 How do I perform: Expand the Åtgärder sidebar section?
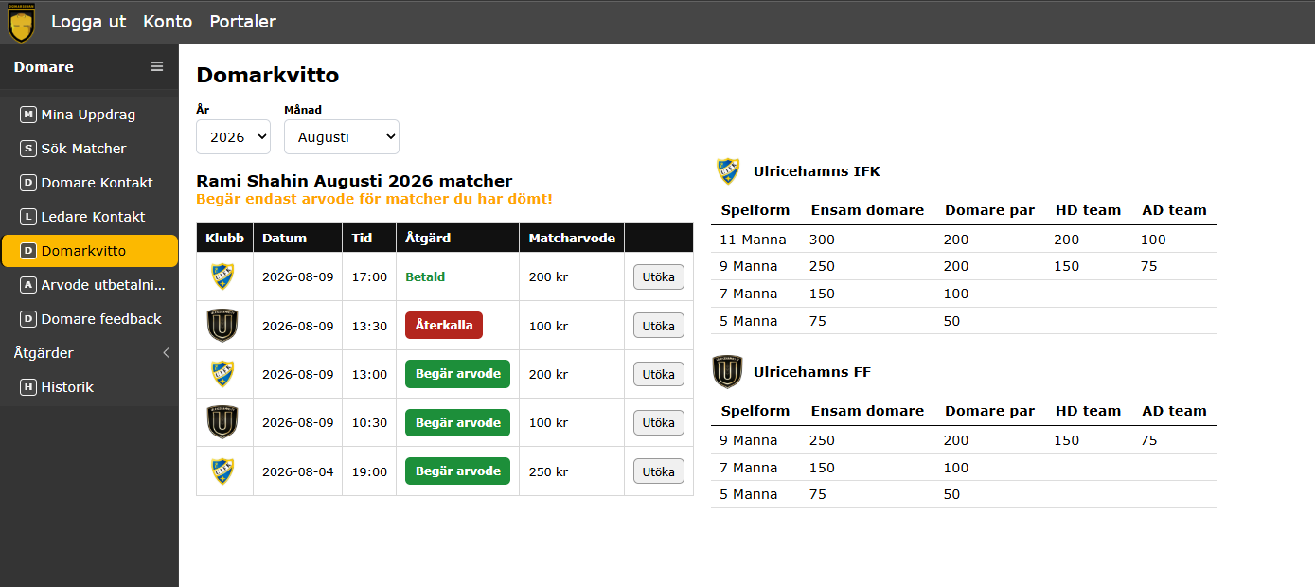tap(89, 353)
